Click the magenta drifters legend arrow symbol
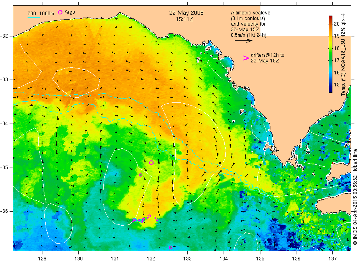The image size is (360, 264). (246, 58)
